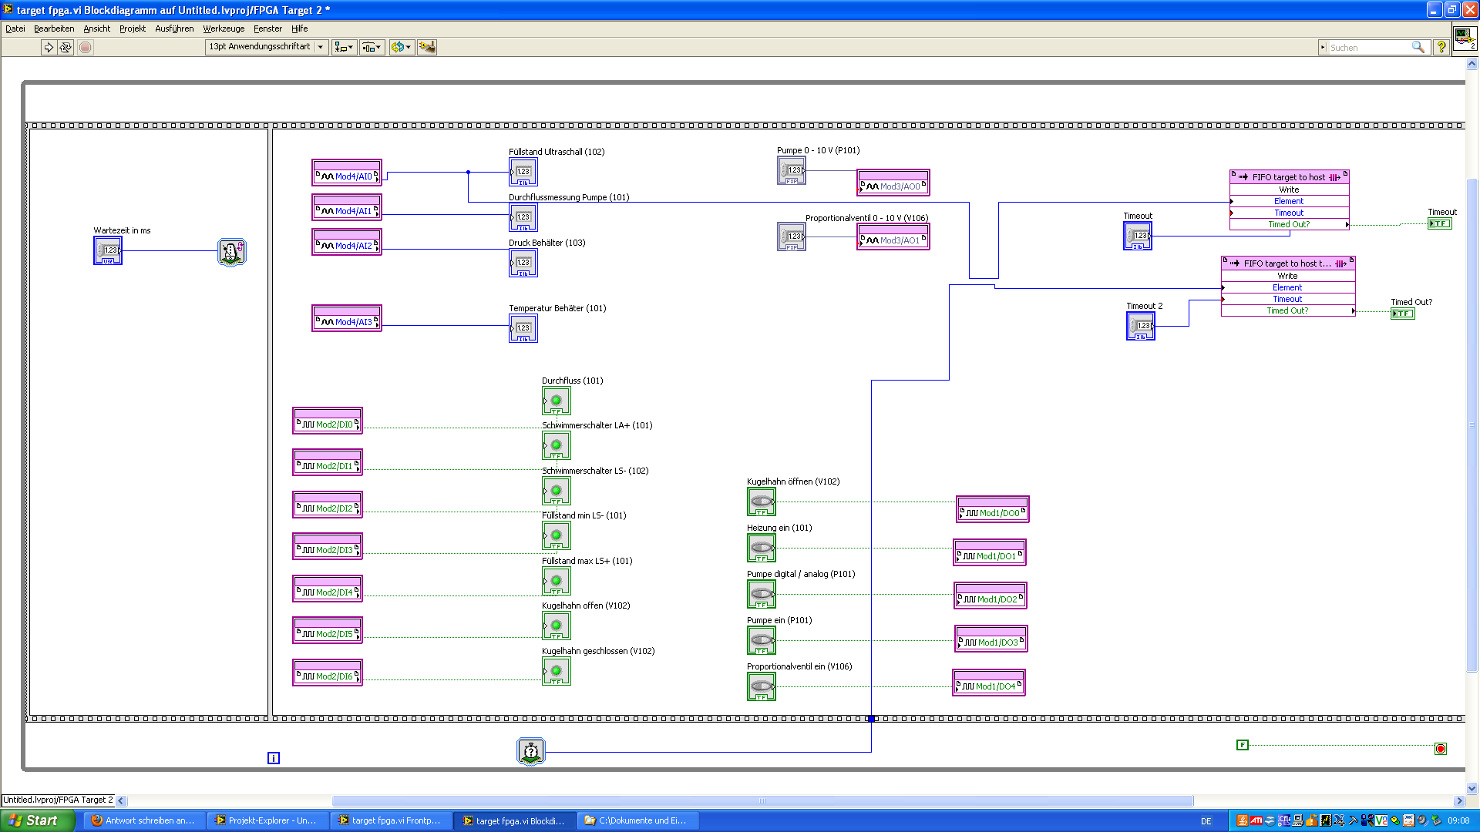Image resolution: width=1480 pixels, height=832 pixels.
Task: Toggle Kugelhahn öffnen (V102) boolean control
Action: (x=761, y=502)
